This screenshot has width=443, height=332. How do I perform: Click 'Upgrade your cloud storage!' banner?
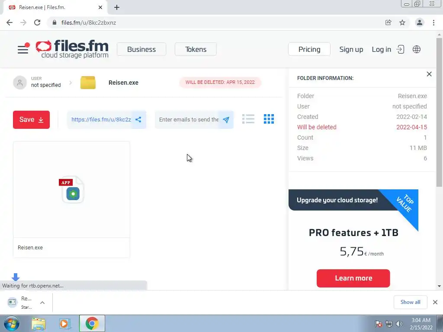[337, 200]
